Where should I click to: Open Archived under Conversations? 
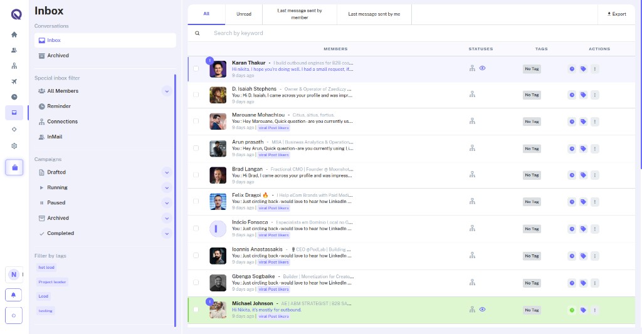coord(105,56)
